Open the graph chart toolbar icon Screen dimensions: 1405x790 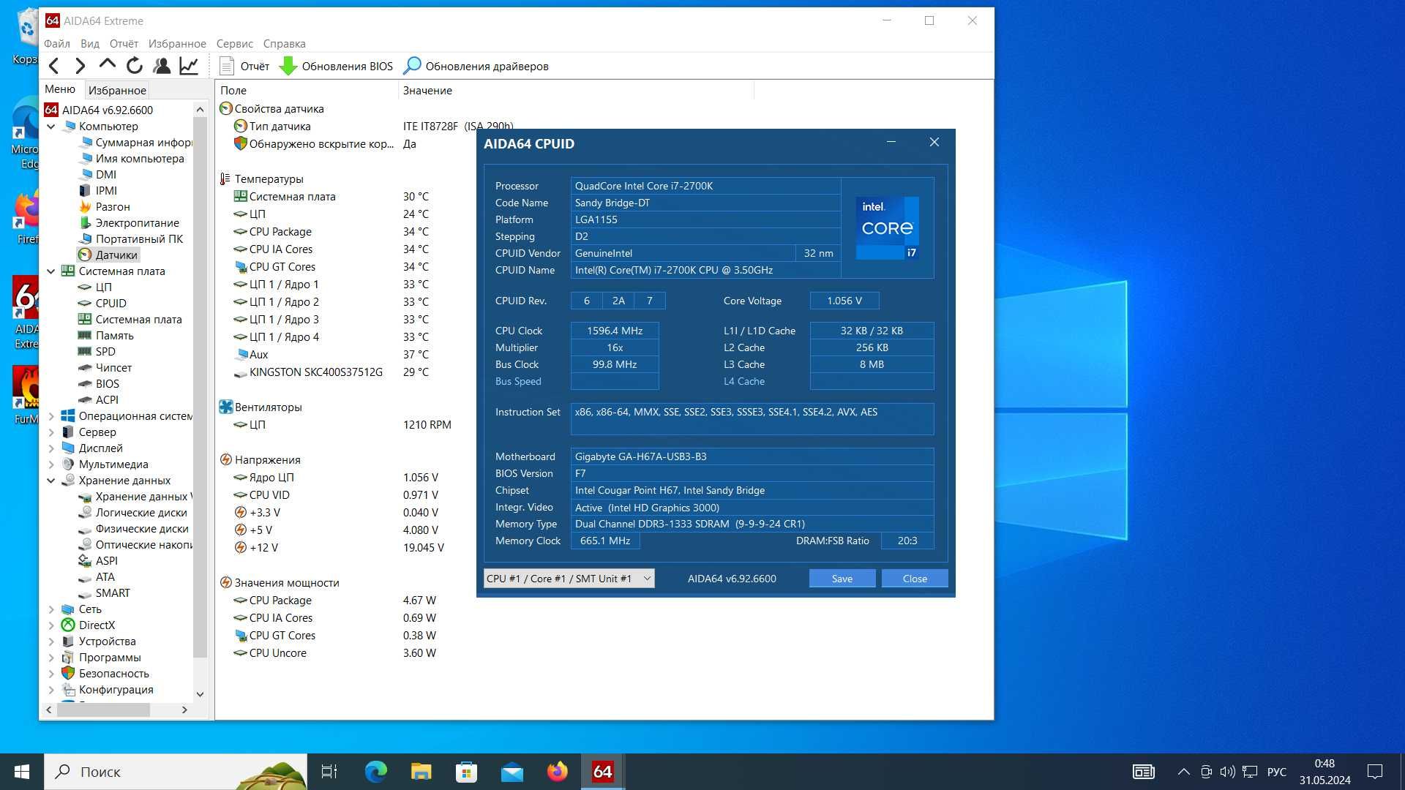[189, 66]
